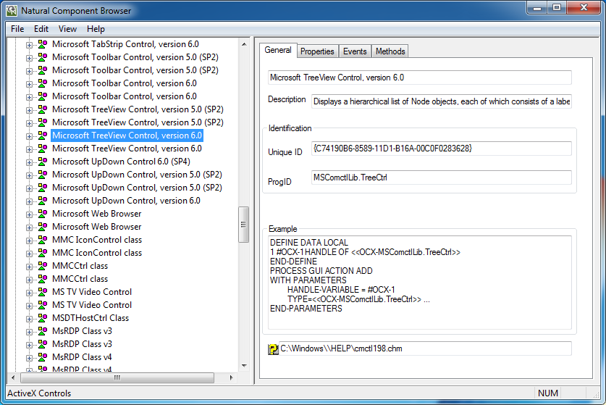Open the Events tab

pos(355,51)
